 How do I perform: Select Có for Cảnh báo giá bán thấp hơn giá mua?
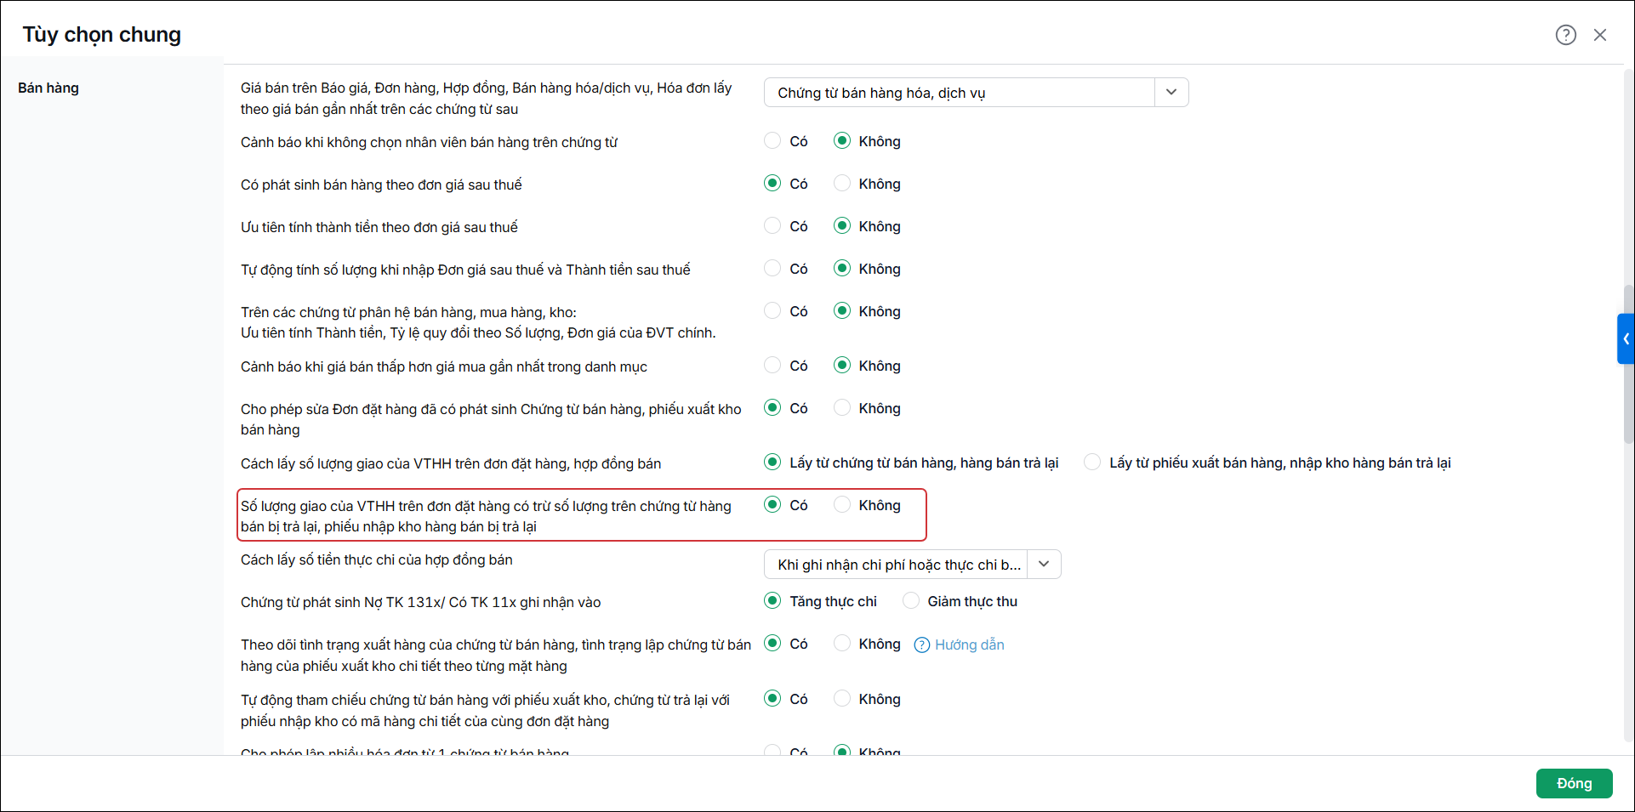pyautogui.click(x=772, y=366)
